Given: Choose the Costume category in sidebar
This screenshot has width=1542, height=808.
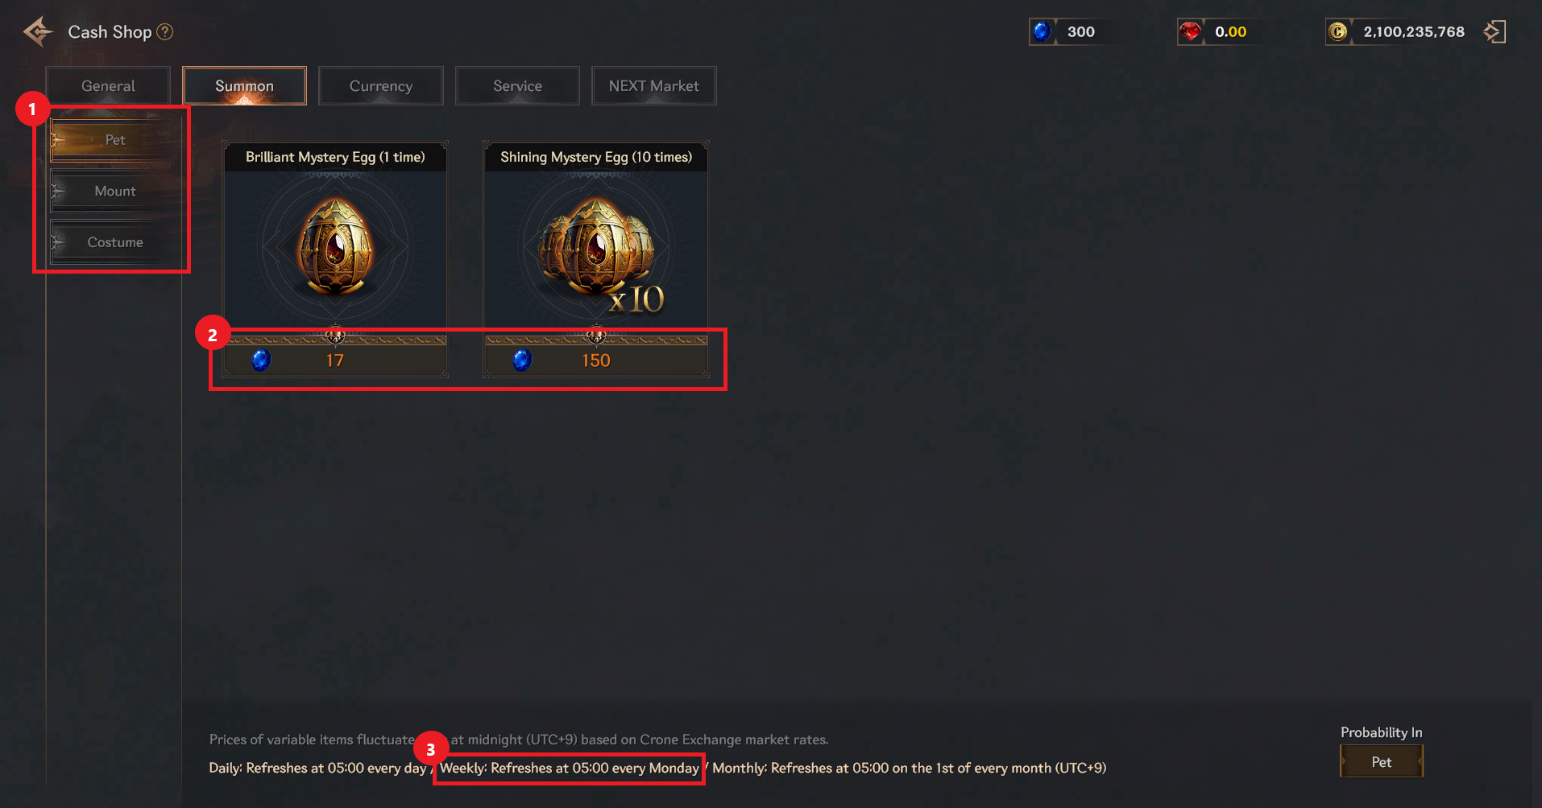Looking at the screenshot, I should click(115, 242).
